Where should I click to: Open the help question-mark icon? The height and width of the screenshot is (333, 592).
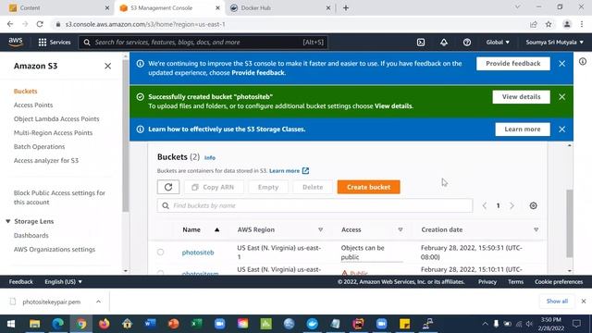click(x=466, y=43)
